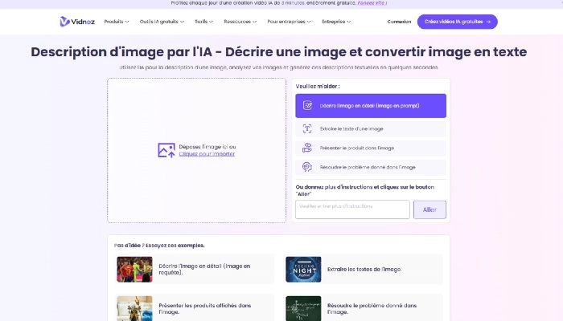This screenshot has height=321, width=563.
Task: Click the describe-image icon in the purple option
Action: [307, 105]
